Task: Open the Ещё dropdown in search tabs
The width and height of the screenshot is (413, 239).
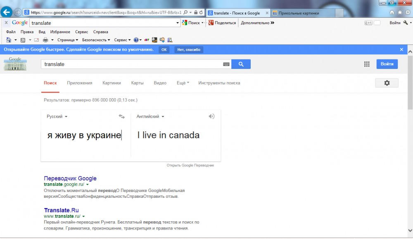Action: [183, 83]
